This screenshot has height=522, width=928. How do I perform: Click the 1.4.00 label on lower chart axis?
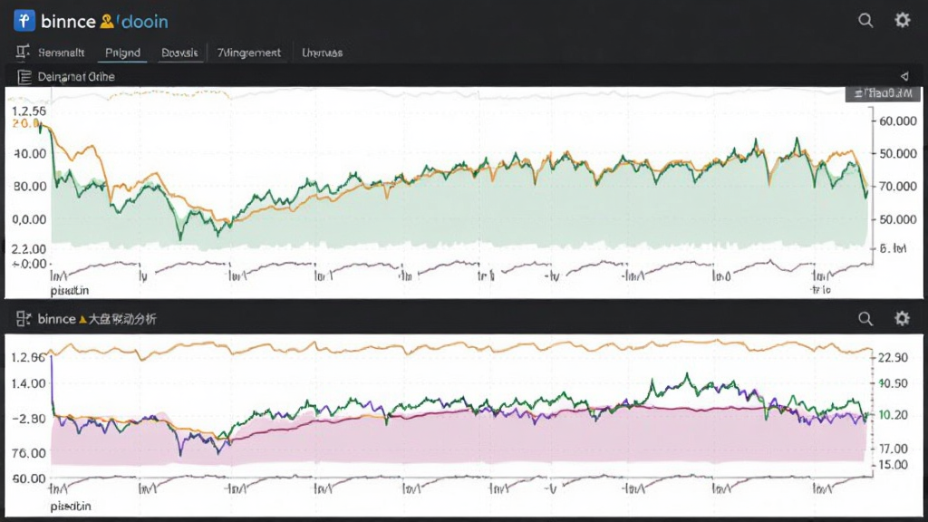tap(28, 383)
